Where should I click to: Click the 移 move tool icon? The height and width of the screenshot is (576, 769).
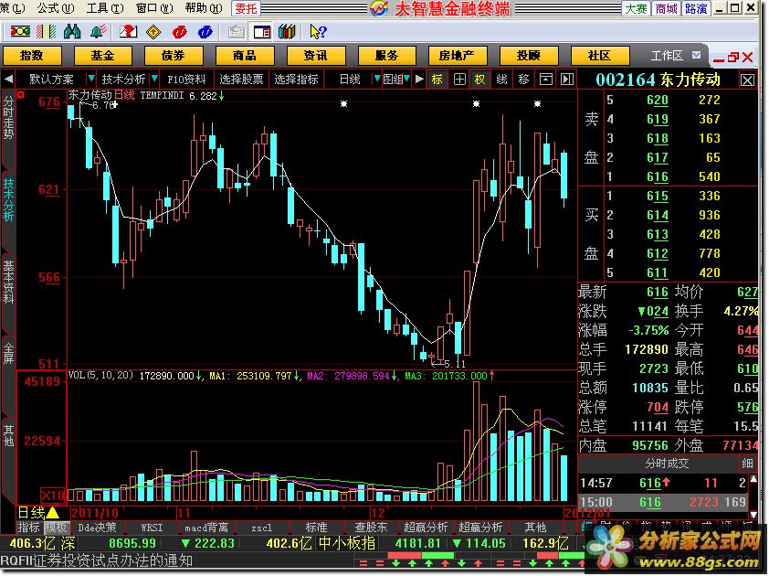[524, 79]
